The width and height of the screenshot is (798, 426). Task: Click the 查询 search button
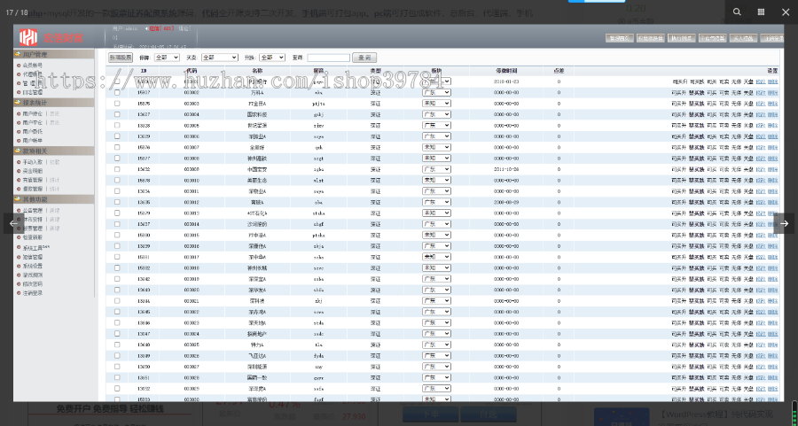pyautogui.click(x=364, y=57)
